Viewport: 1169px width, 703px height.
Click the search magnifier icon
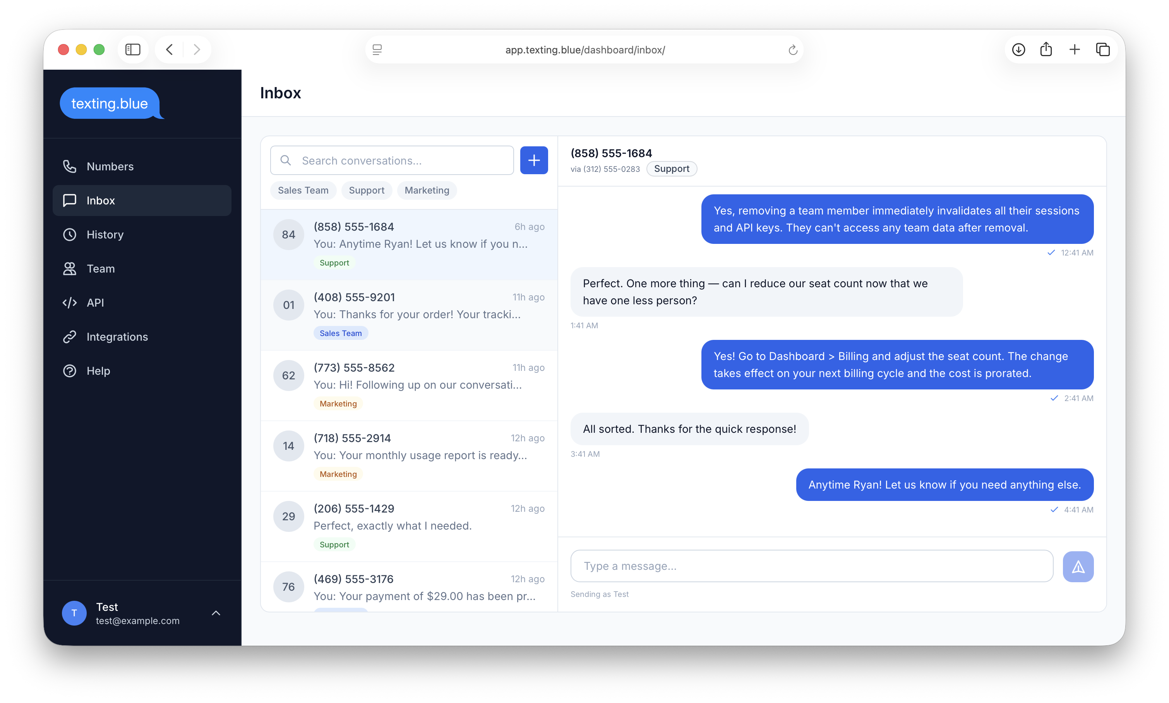tap(286, 160)
